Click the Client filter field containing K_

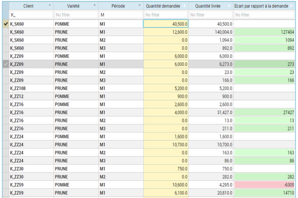tap(31, 15)
